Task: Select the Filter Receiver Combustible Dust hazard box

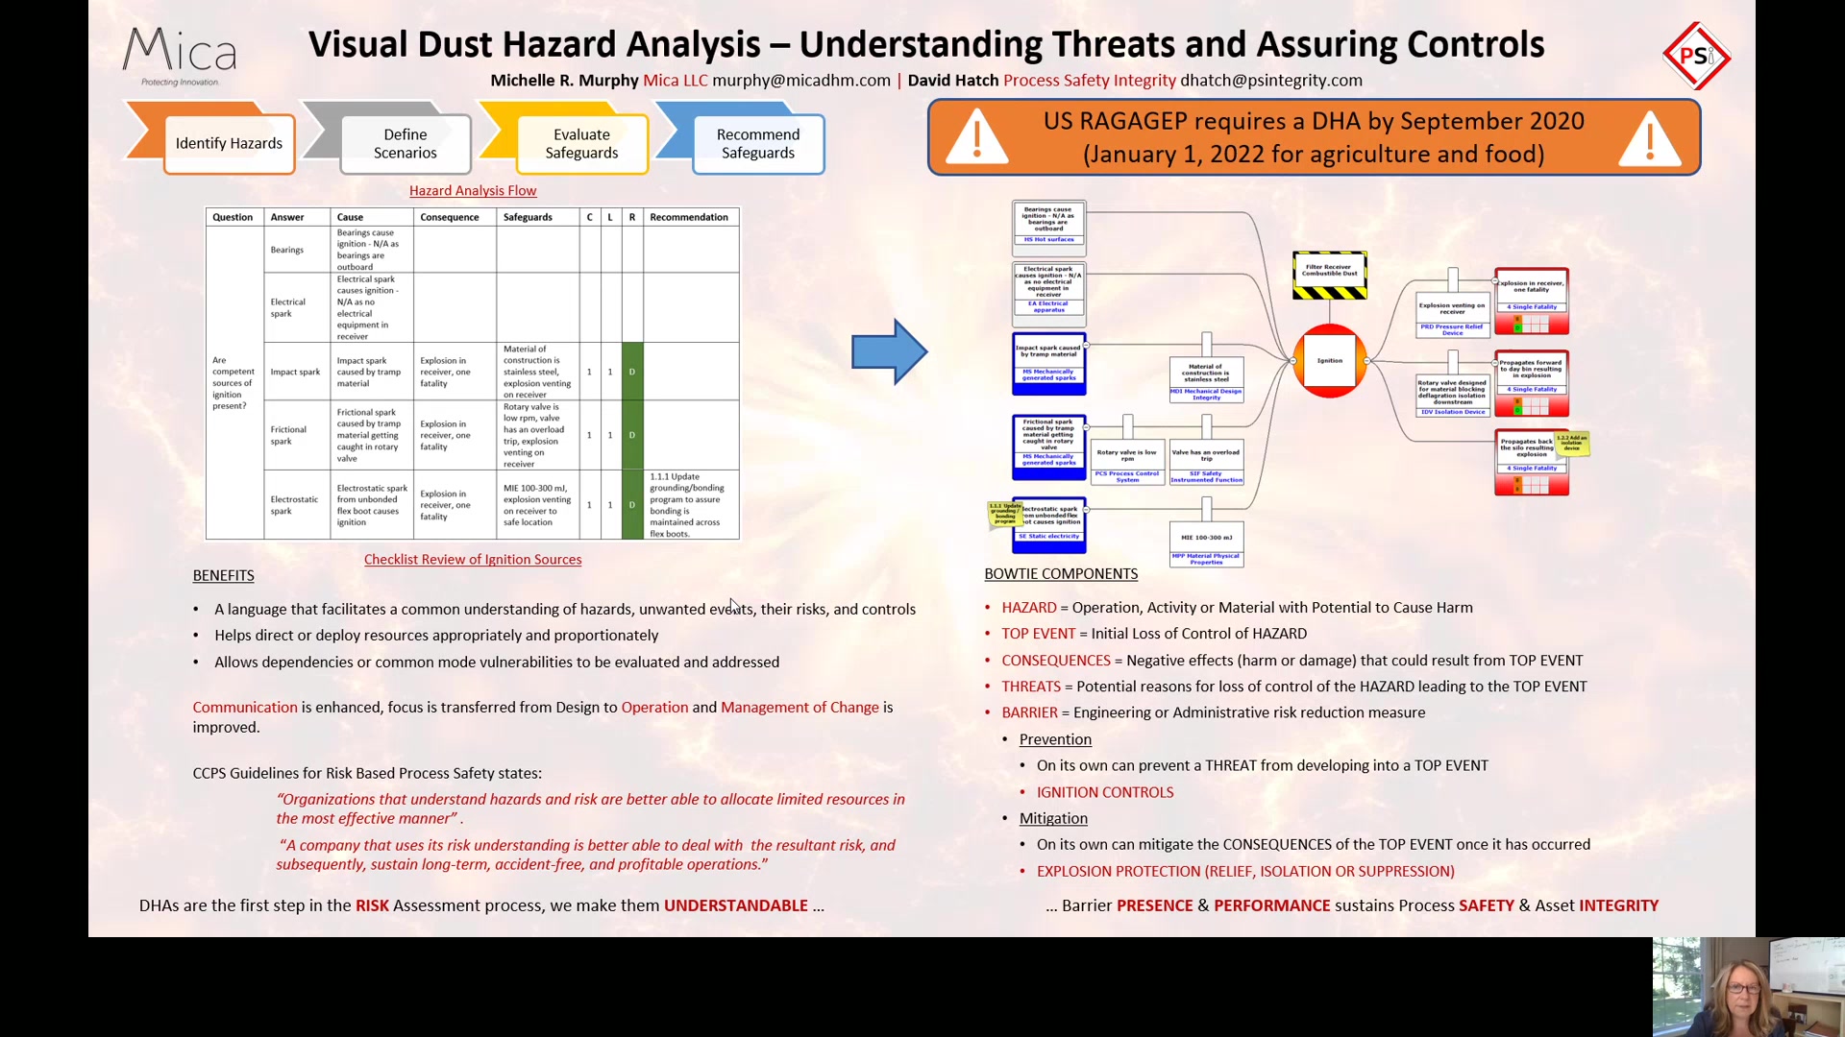Action: pos(1330,276)
